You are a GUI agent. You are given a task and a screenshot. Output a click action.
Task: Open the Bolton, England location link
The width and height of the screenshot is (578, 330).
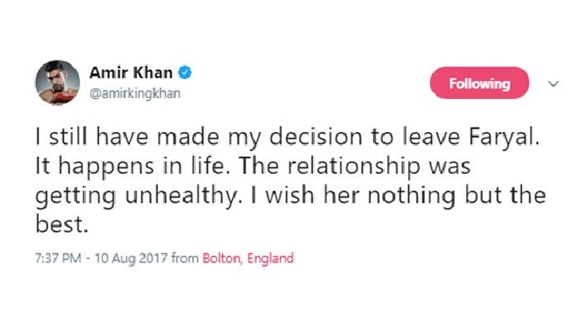point(248,258)
